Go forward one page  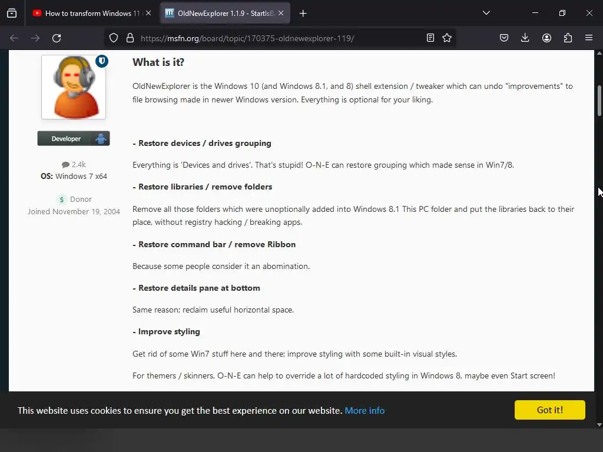[35, 38]
